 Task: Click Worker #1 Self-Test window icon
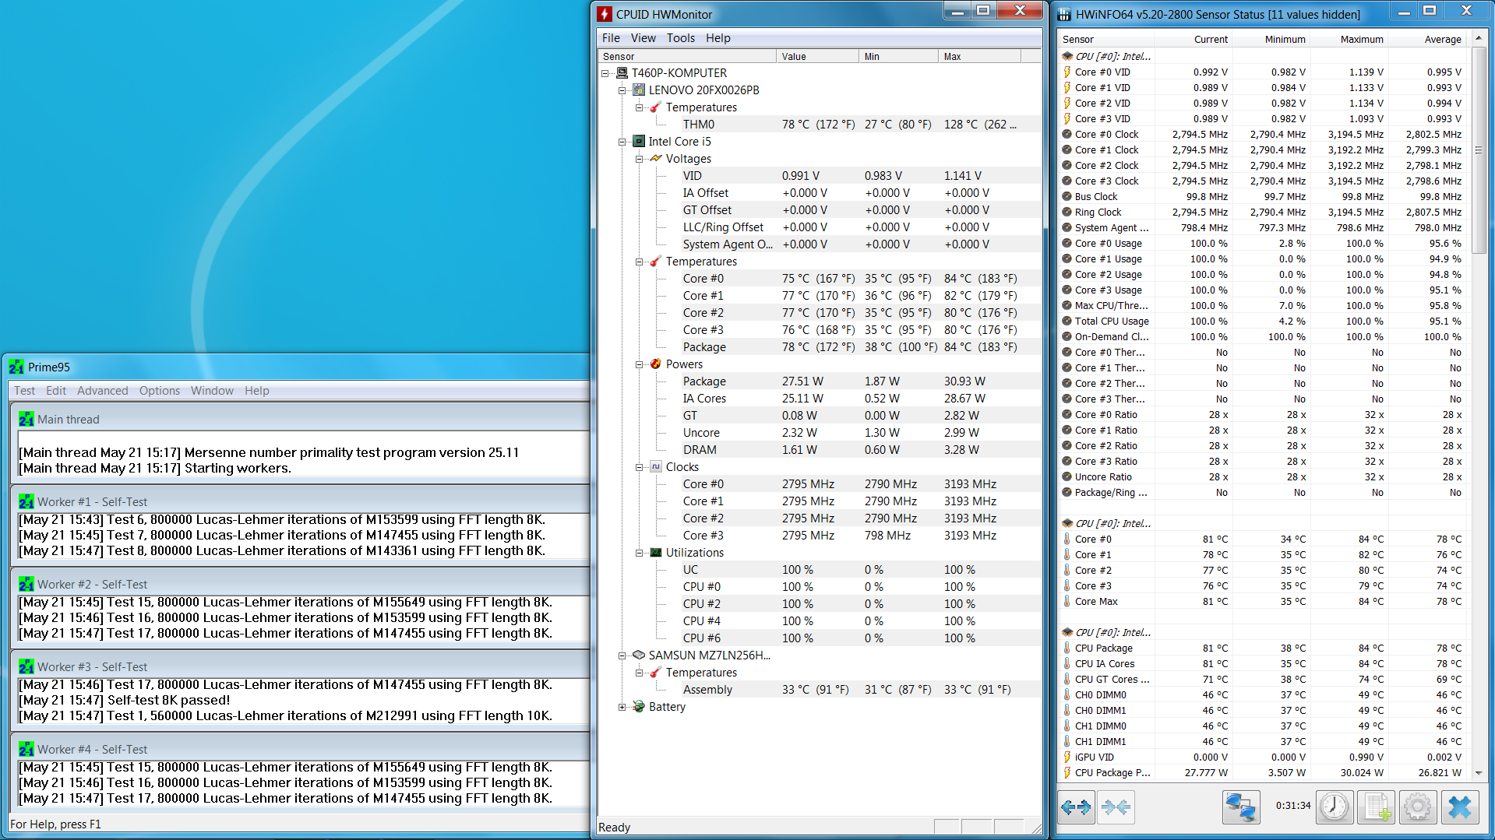(26, 502)
